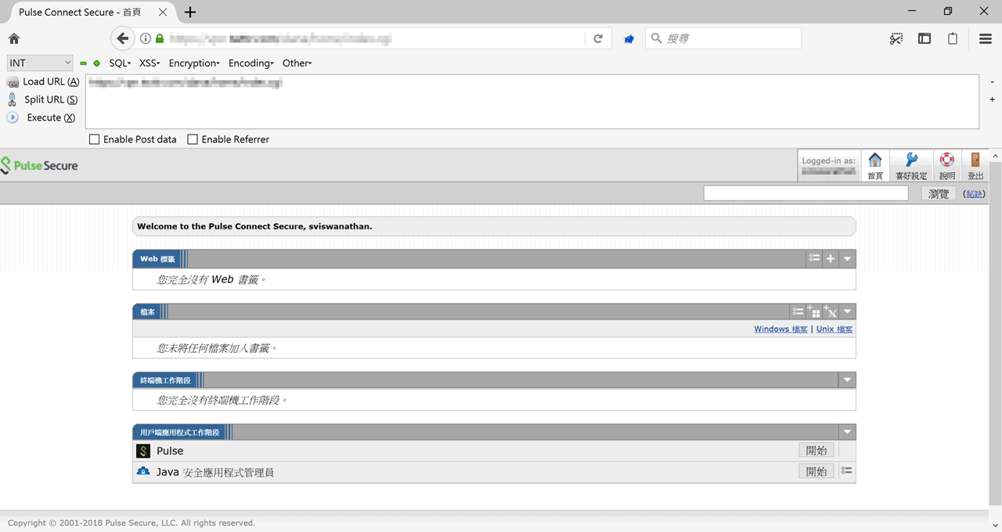Click the clipboard icon in the toolbar
Viewport: 1002px width, 532px height.
(953, 38)
